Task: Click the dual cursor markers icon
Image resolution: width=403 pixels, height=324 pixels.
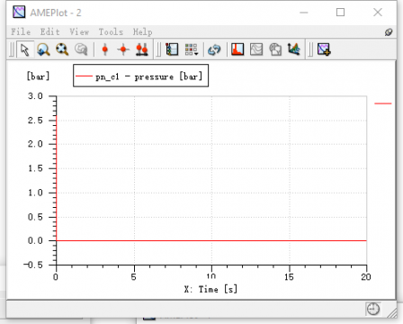Action: click(x=142, y=49)
